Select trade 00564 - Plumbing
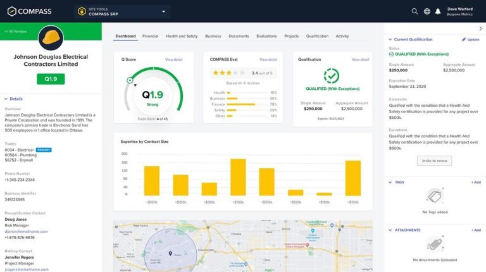The height and width of the screenshot is (272, 486). (x=20, y=155)
